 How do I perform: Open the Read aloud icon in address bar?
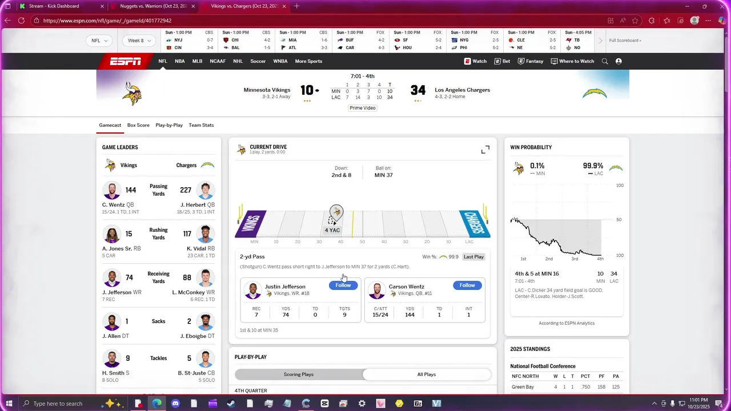click(x=622, y=21)
